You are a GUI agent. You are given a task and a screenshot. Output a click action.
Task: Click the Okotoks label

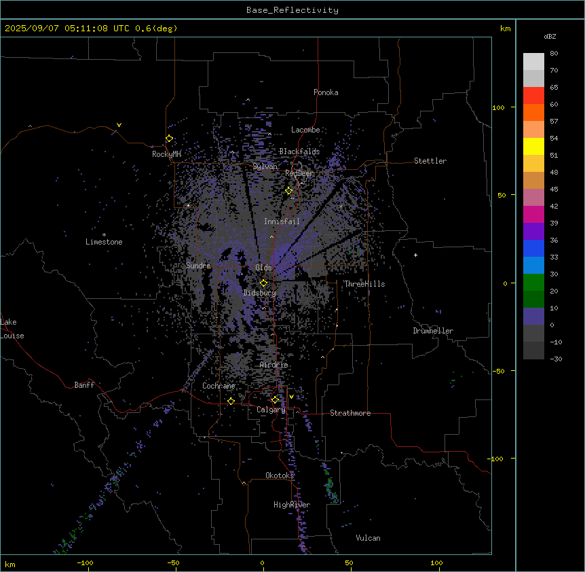[280, 476]
